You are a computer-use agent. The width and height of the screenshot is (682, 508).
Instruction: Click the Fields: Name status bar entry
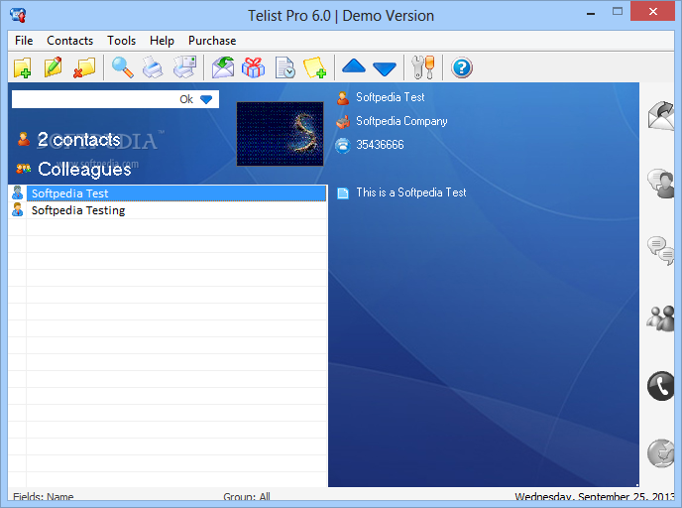pyautogui.click(x=43, y=497)
